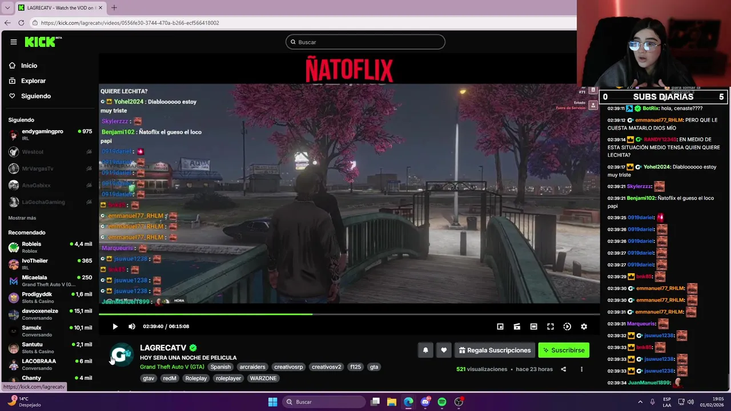Open a new browser tab
This screenshot has height=411, width=731.
[x=114, y=8]
